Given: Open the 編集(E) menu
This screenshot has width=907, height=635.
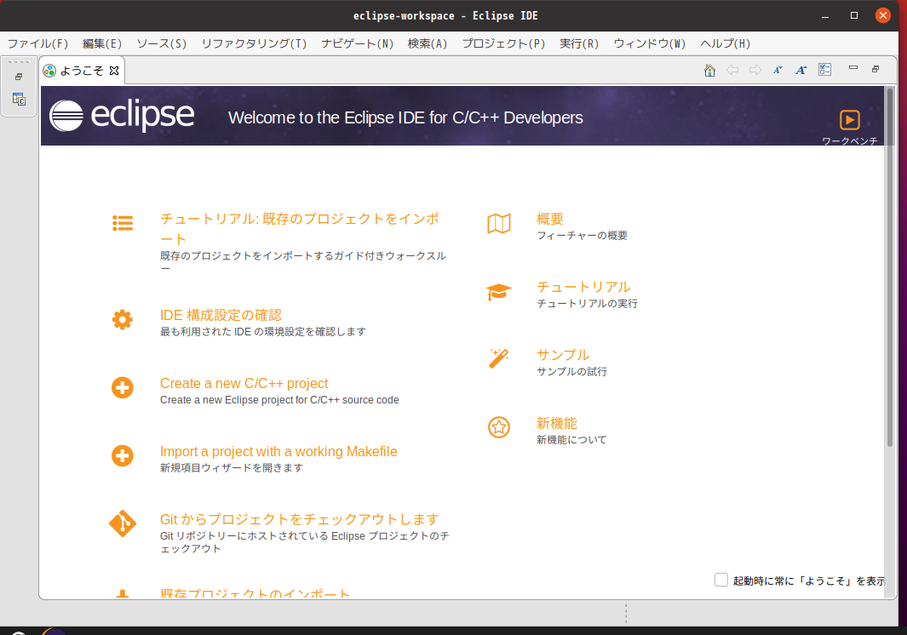Looking at the screenshot, I should (102, 44).
